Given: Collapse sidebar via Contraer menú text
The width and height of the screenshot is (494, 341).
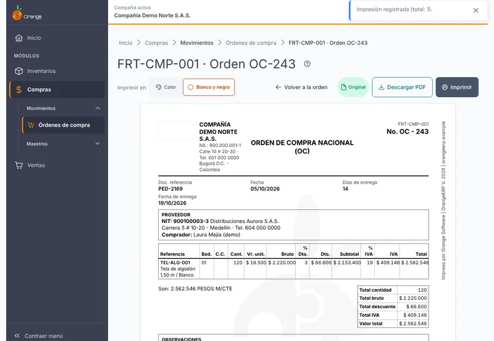Looking at the screenshot, I should point(44,336).
